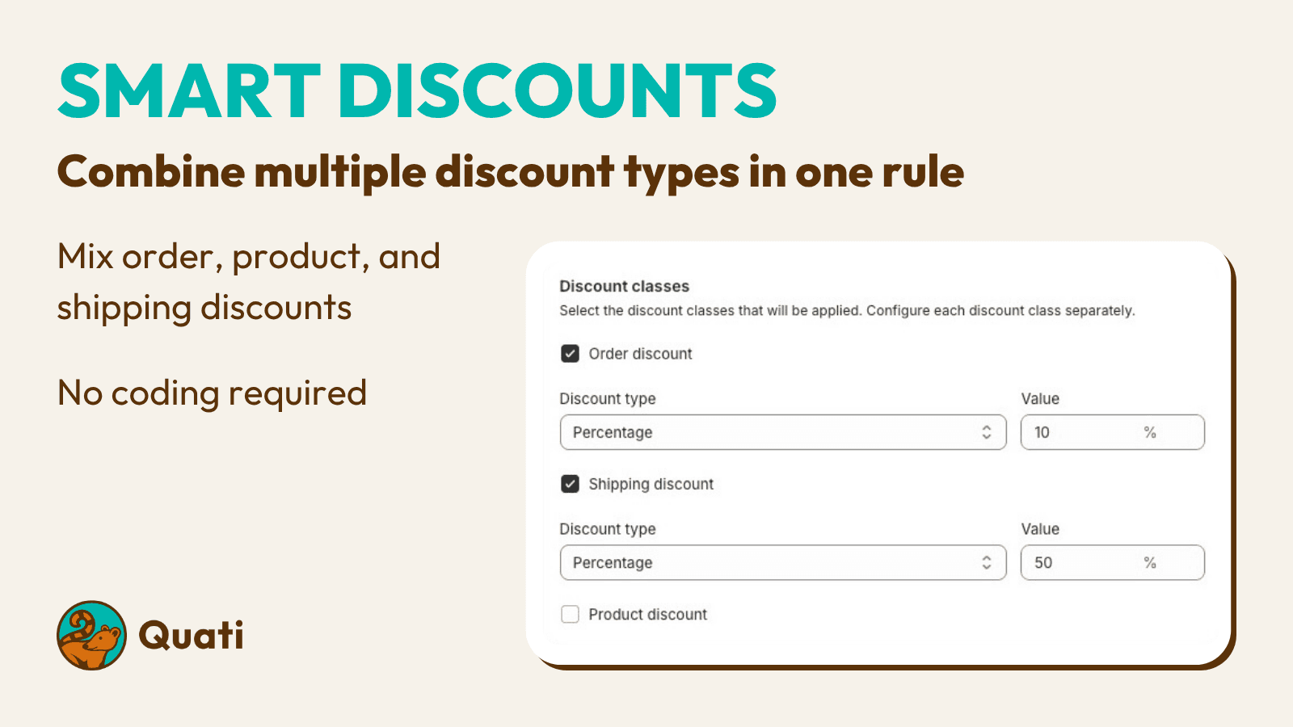The width and height of the screenshot is (1293, 727).
Task: Open the Order discount type dropdown
Action: point(781,432)
